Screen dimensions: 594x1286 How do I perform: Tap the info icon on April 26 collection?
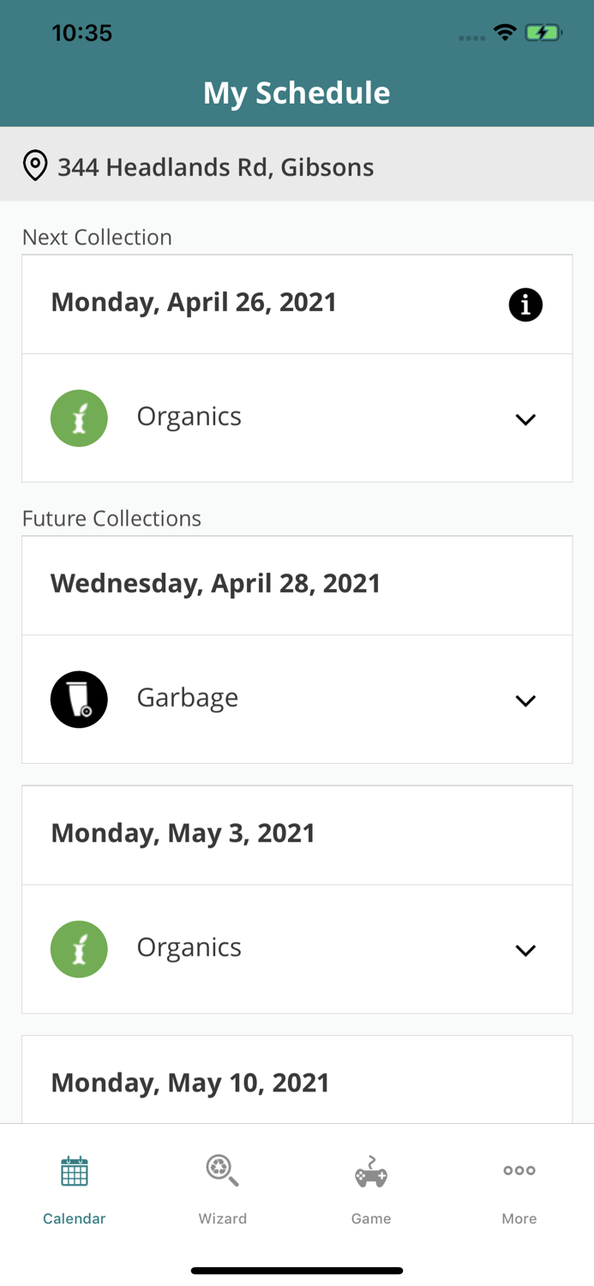(x=526, y=304)
